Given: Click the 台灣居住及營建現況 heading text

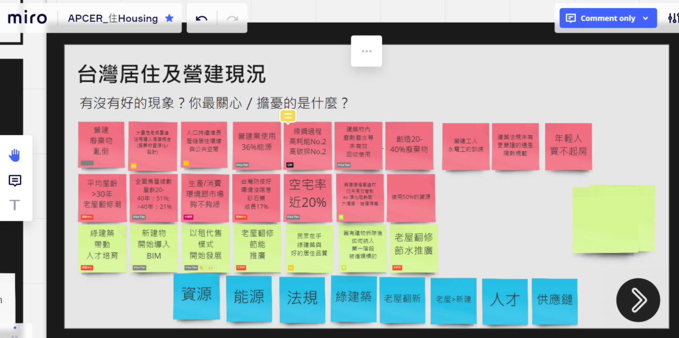Looking at the screenshot, I should 172,74.
